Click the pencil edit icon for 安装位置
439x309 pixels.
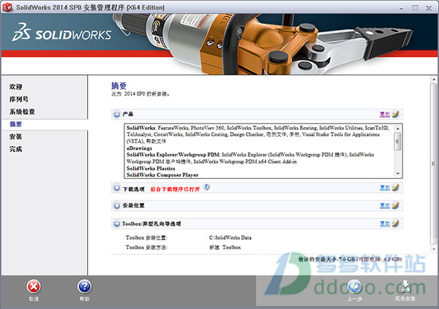(x=395, y=205)
